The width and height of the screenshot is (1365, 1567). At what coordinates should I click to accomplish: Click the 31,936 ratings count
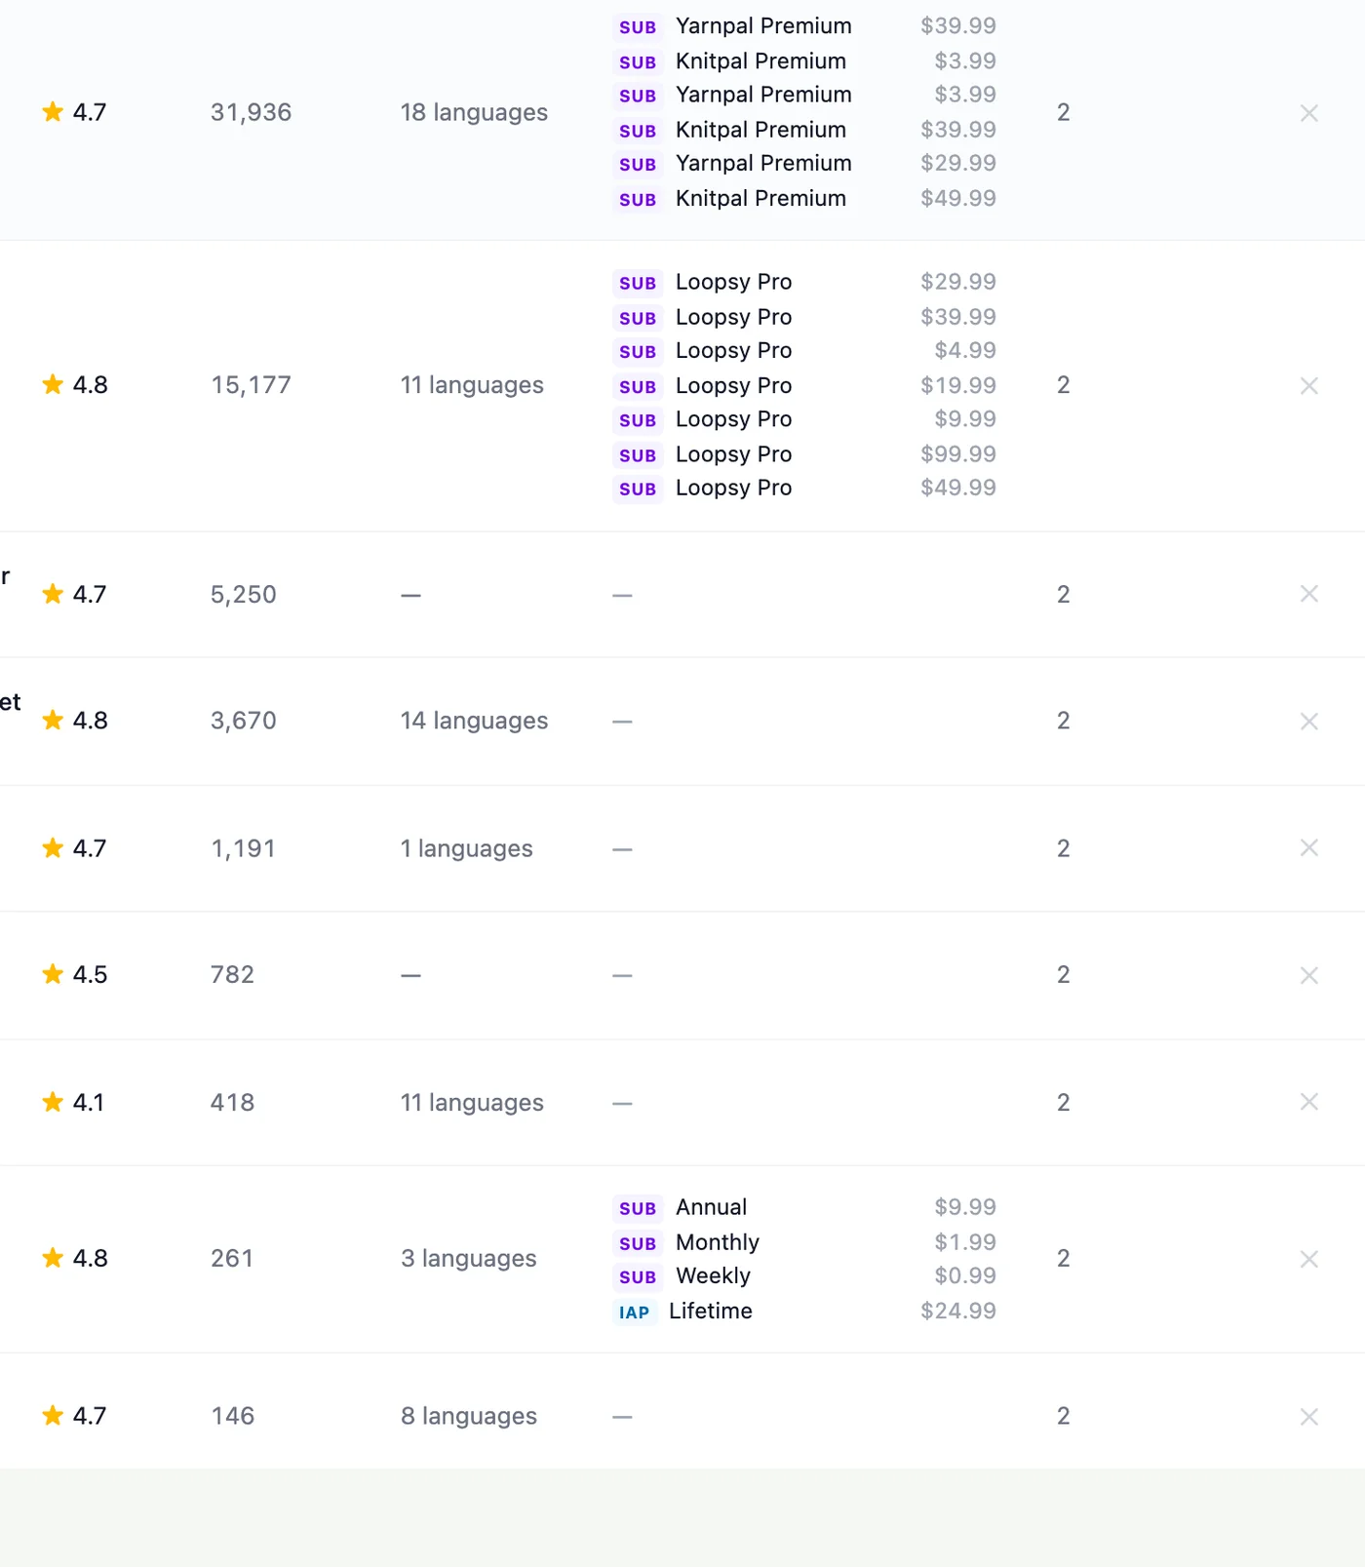[x=251, y=112]
